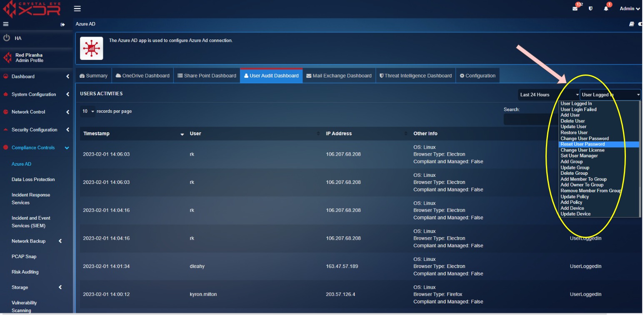The image size is (643, 315).
Task: Switch to Mail Exchange Dashboard tab
Action: [339, 76]
